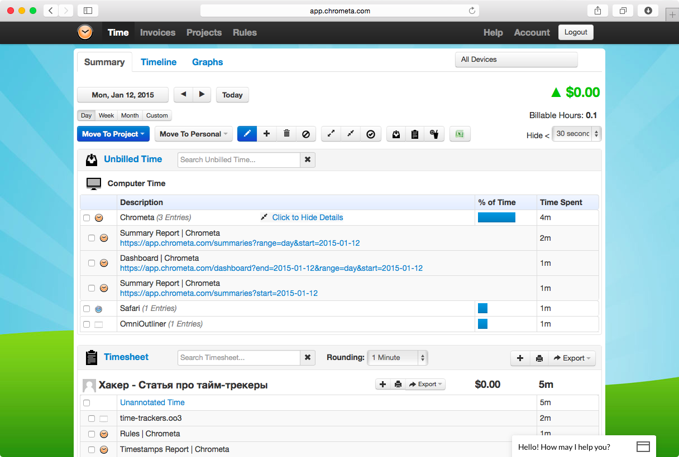Click the clipboard timesheet toolbar icon
679x457 pixels.
(414, 134)
